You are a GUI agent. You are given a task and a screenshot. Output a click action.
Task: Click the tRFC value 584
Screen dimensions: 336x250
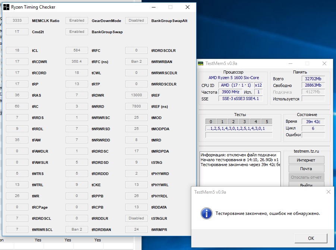(77, 50)
